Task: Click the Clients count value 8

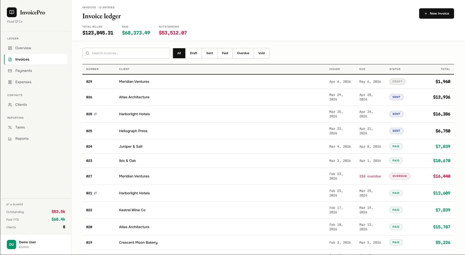Action: [x=64, y=227]
